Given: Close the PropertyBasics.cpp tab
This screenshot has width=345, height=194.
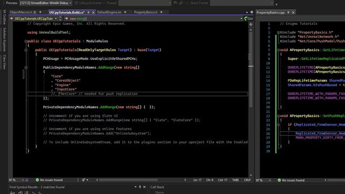Looking at the screenshot, I should click(x=293, y=12).
